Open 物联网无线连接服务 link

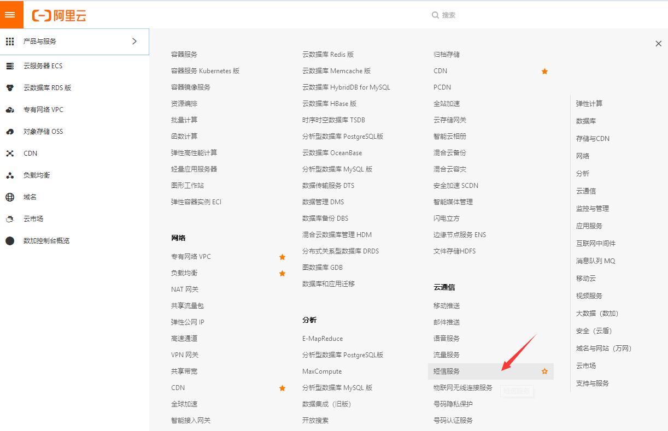pyautogui.click(x=463, y=388)
